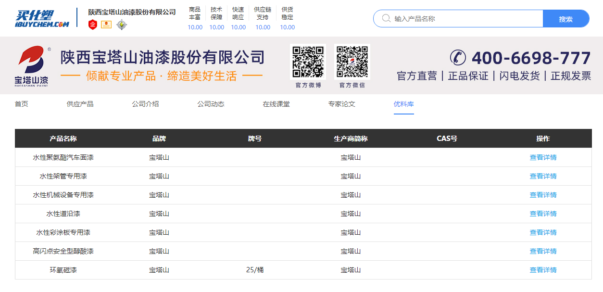603x292 pixels.
Task: Click the banner text 官方直营
Action: click(x=417, y=76)
